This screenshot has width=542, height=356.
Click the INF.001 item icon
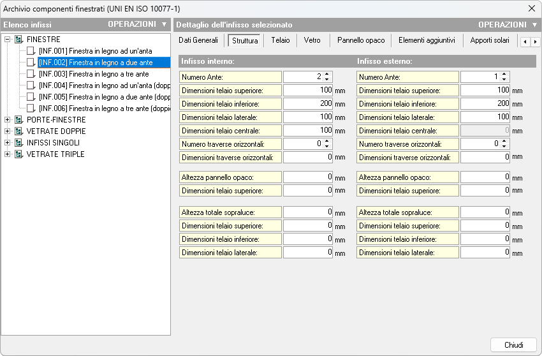(x=31, y=51)
